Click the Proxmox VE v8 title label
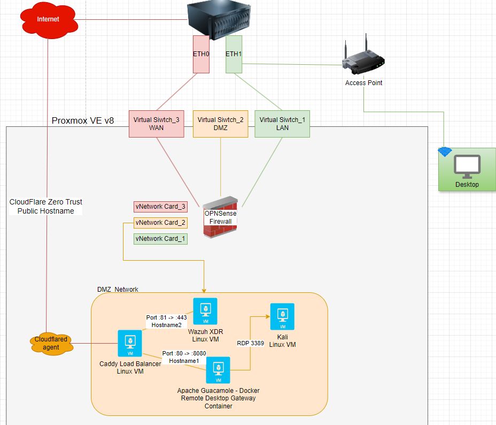The height and width of the screenshot is (425, 496). (82, 120)
